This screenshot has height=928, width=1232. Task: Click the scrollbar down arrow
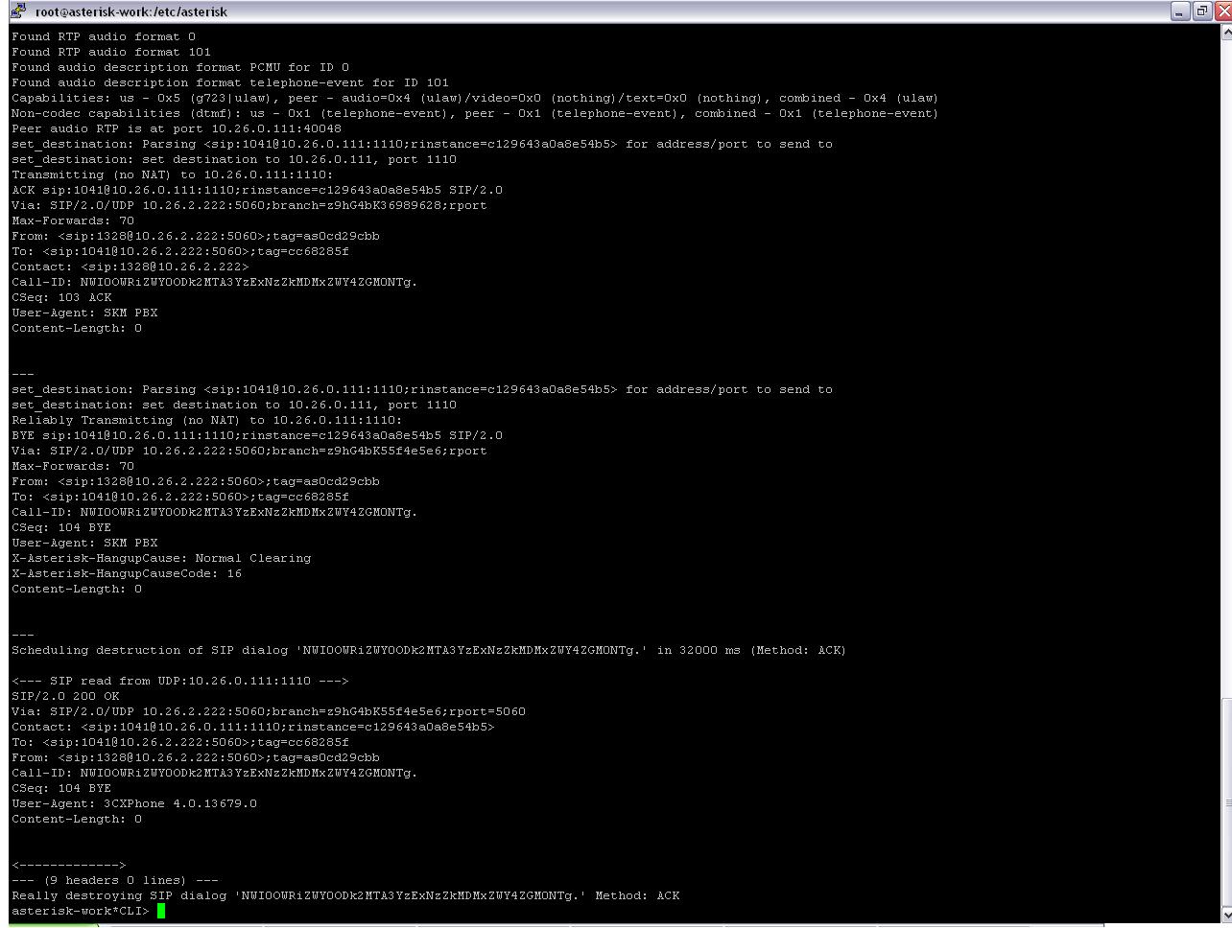(x=1225, y=914)
